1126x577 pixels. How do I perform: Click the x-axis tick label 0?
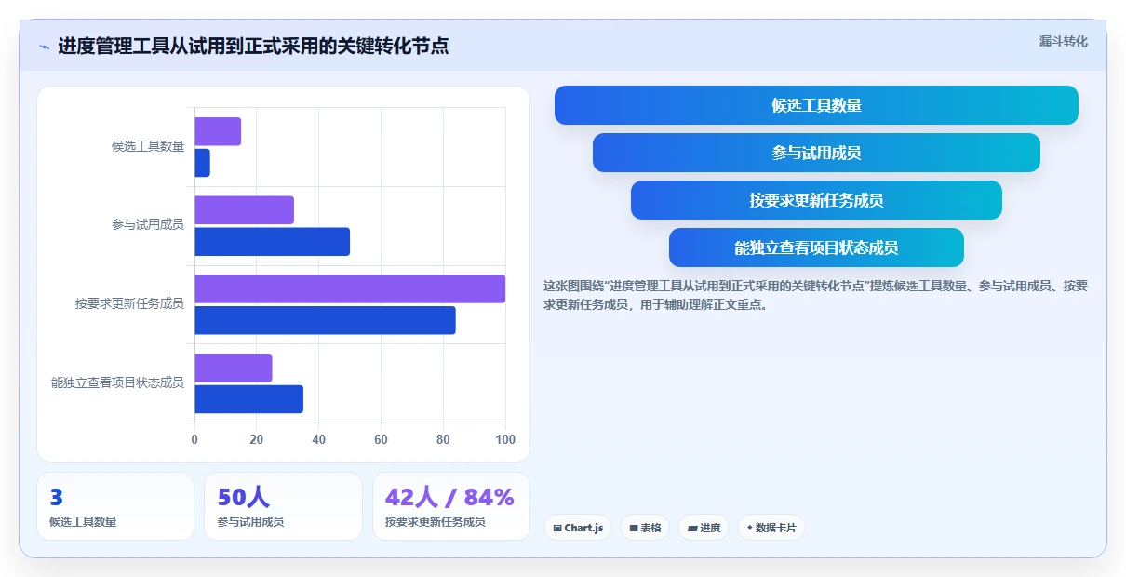click(194, 439)
